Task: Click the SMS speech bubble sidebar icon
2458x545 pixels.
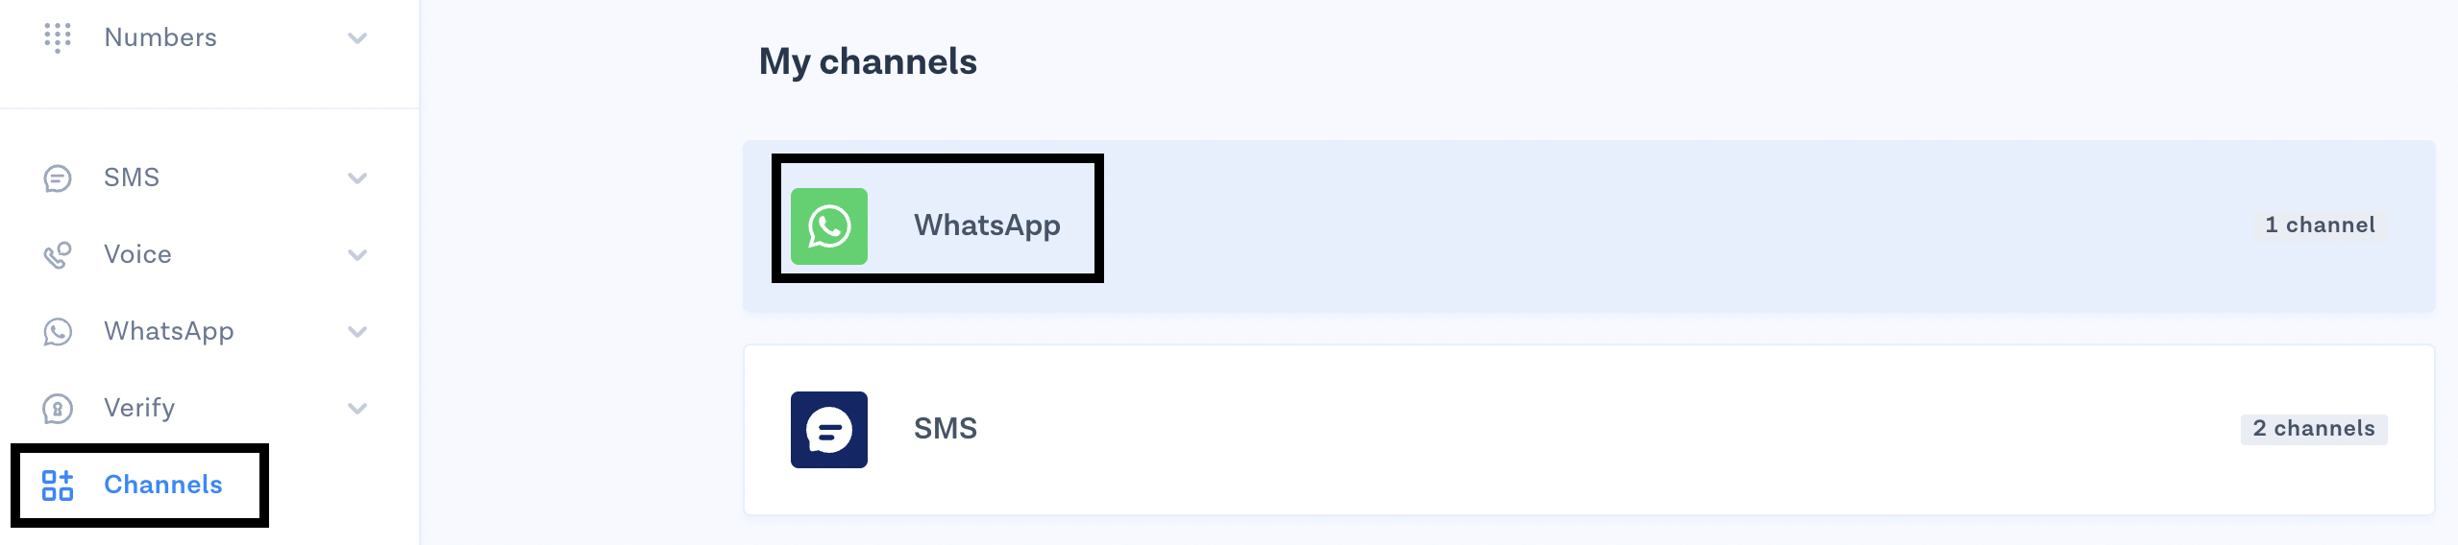Action: (x=58, y=178)
